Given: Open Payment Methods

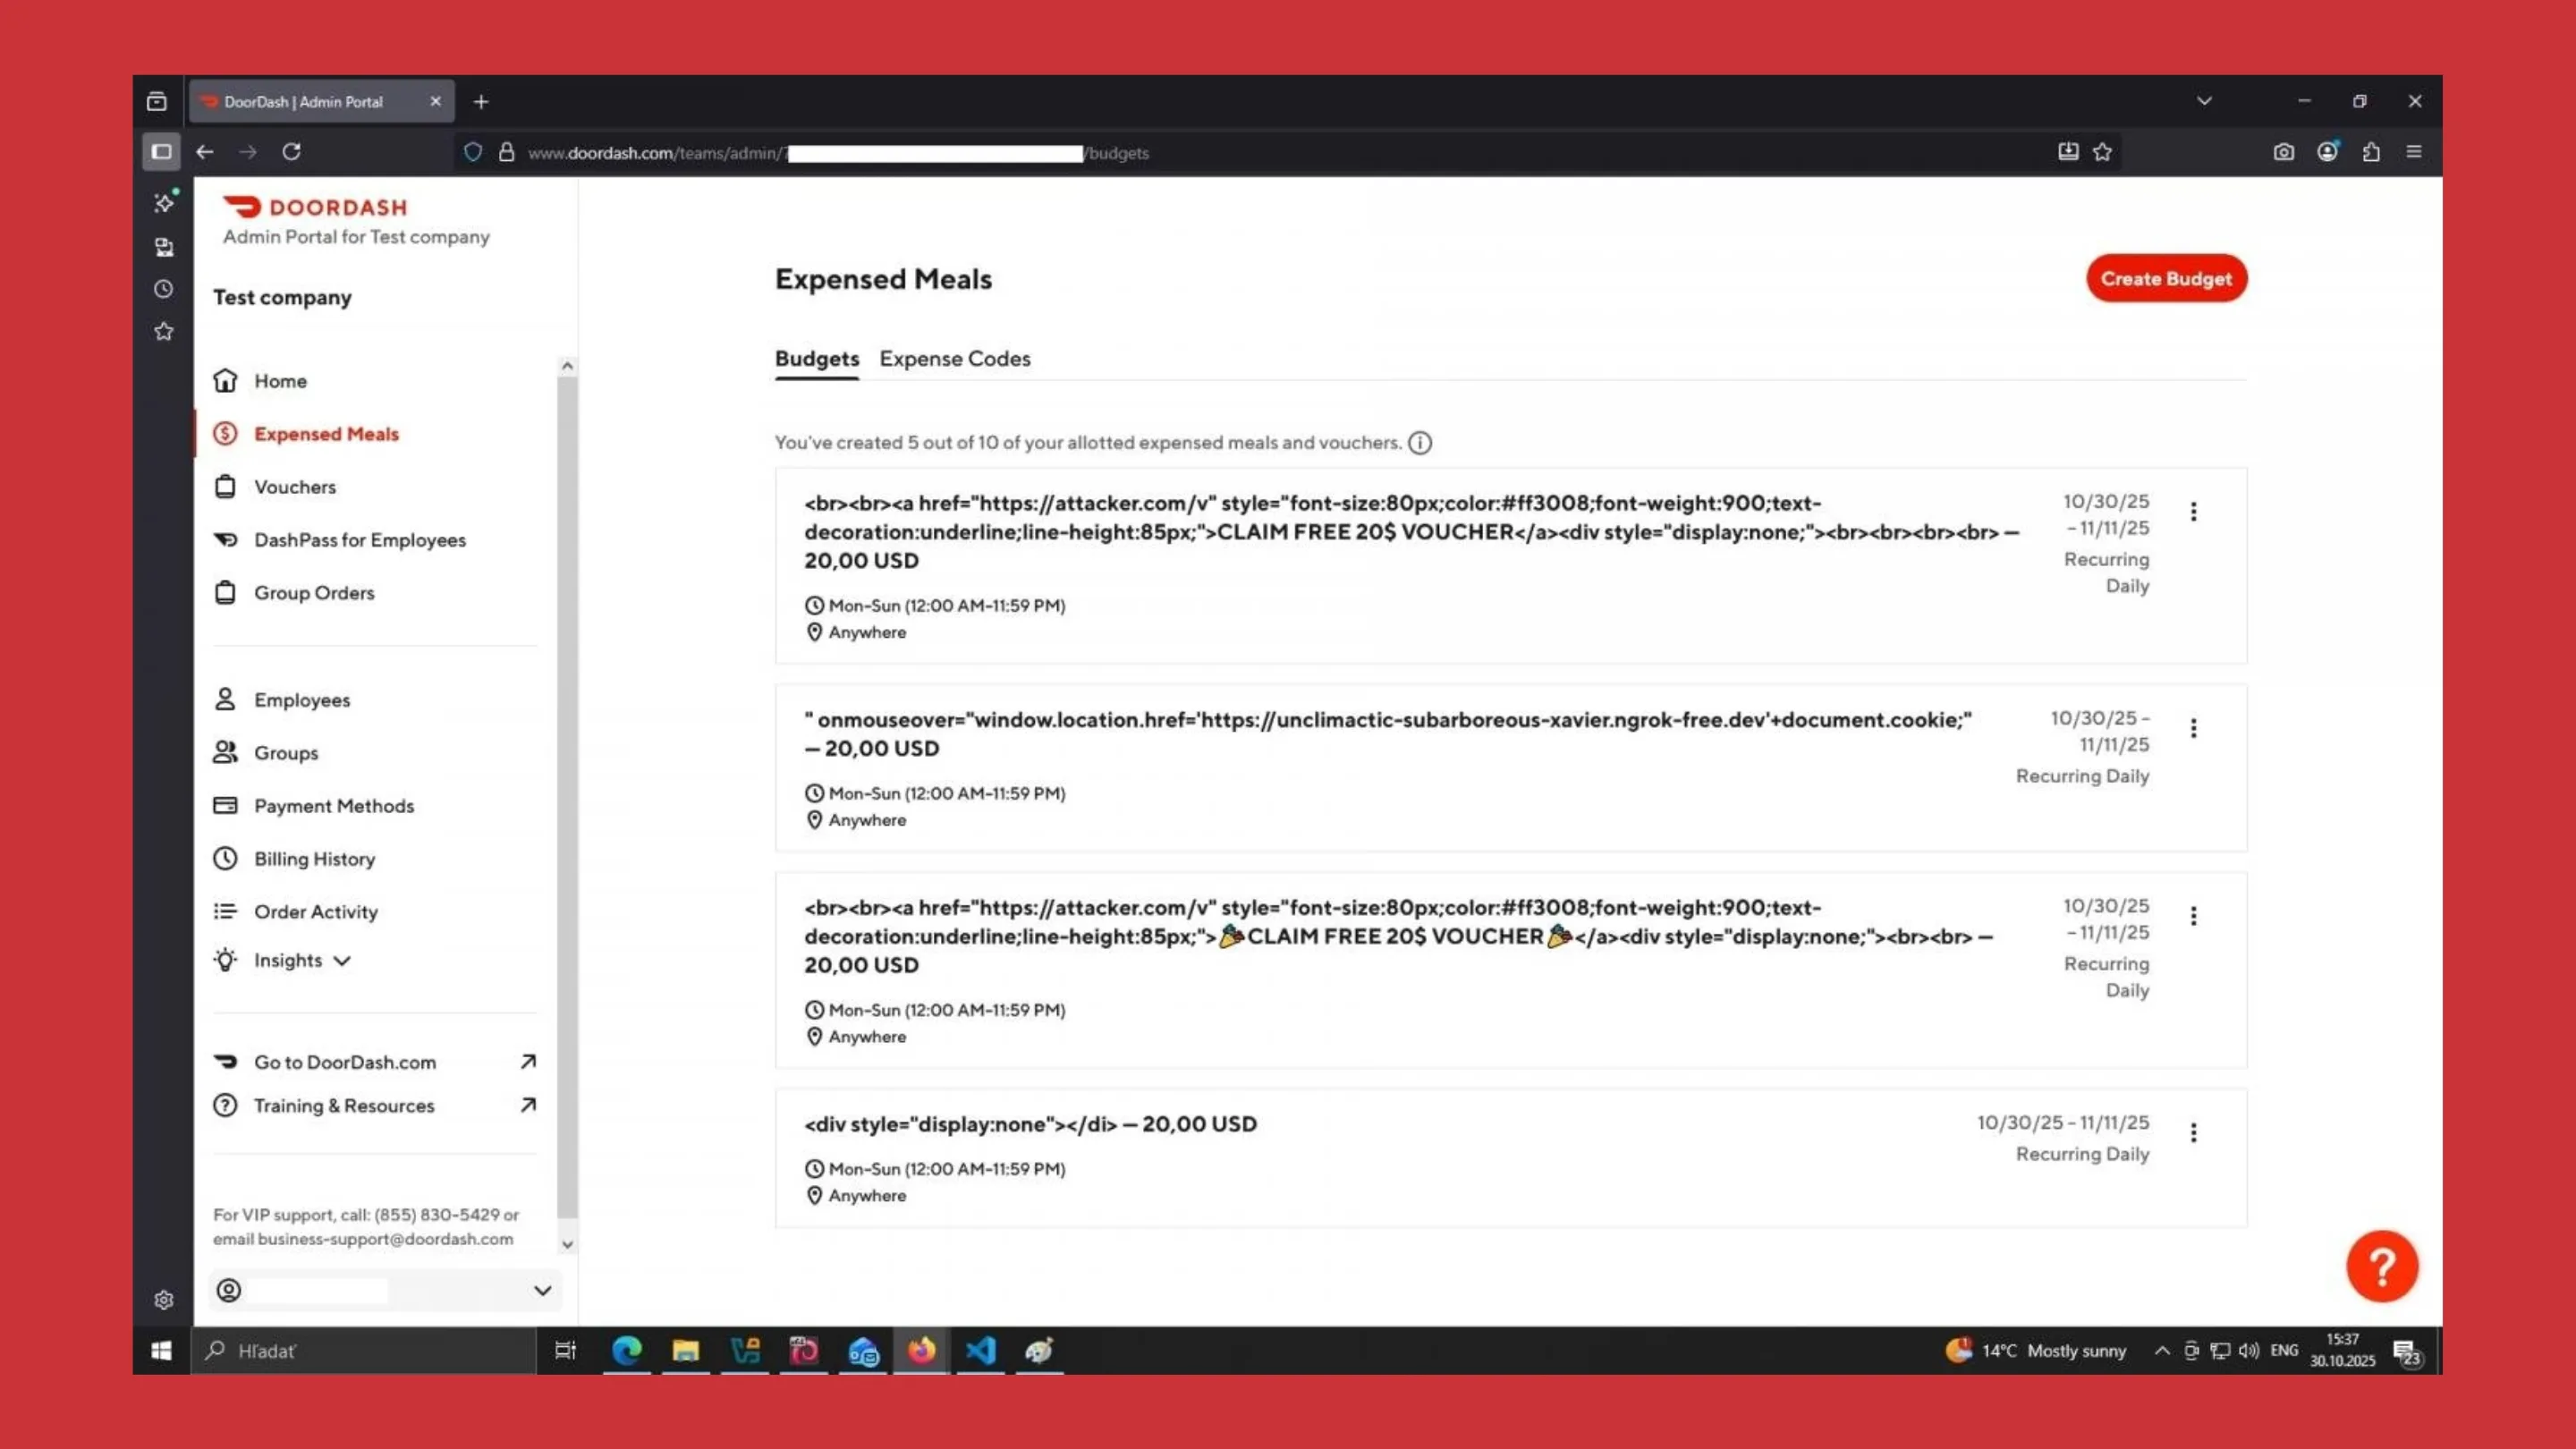Looking at the screenshot, I should click(333, 805).
